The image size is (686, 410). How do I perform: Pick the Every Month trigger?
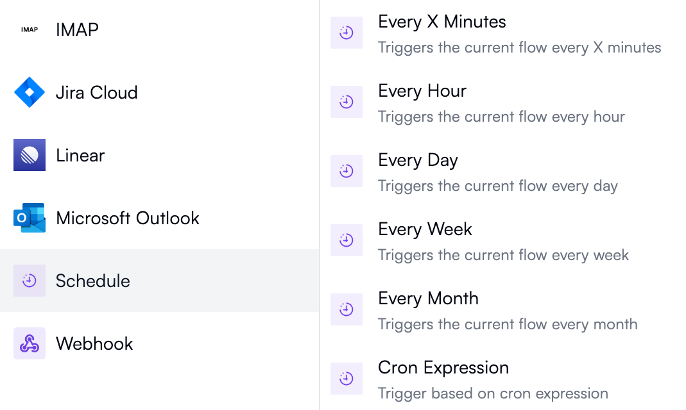(428, 299)
